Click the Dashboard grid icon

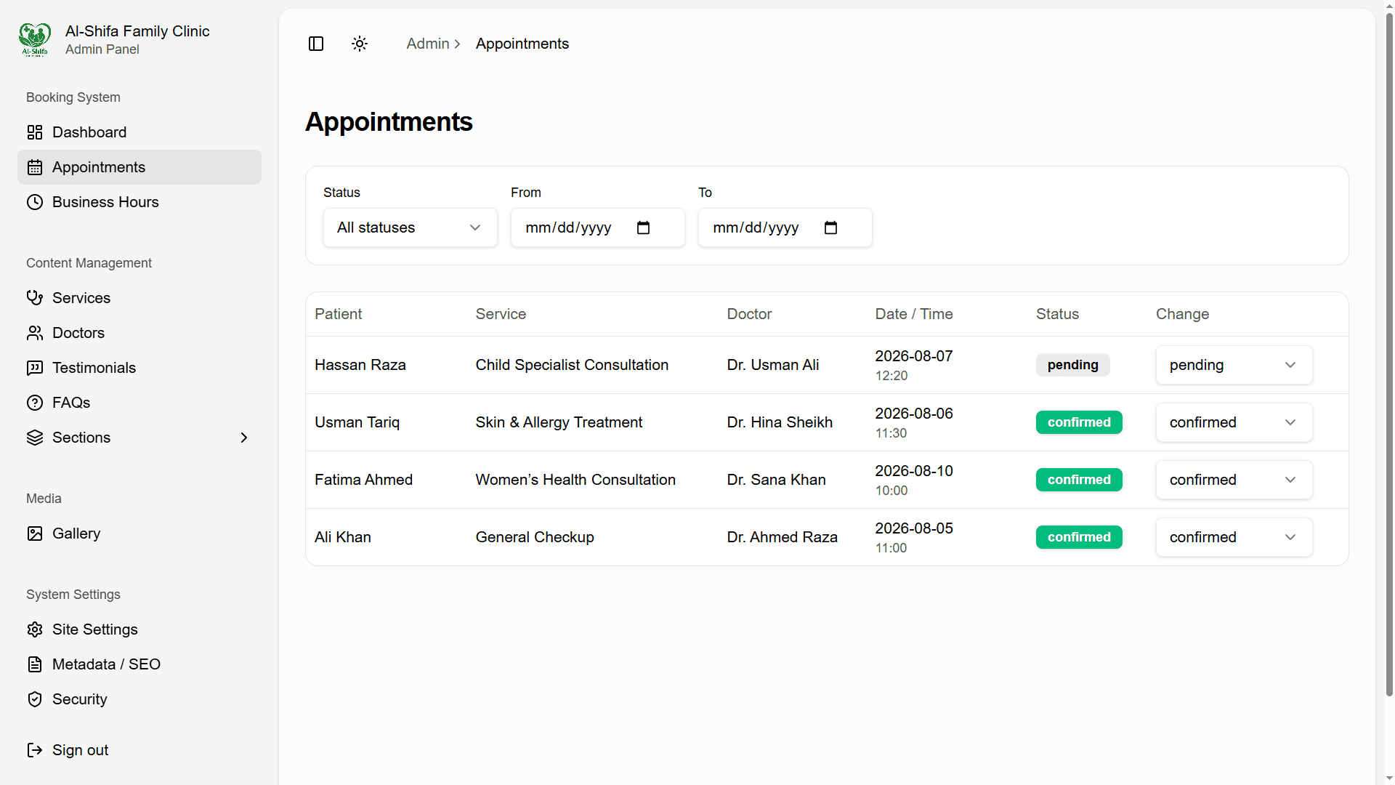coord(35,132)
